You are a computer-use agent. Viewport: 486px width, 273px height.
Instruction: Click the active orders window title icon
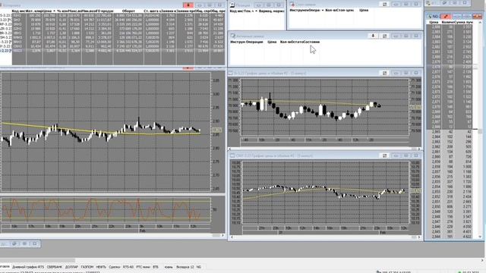(233, 36)
